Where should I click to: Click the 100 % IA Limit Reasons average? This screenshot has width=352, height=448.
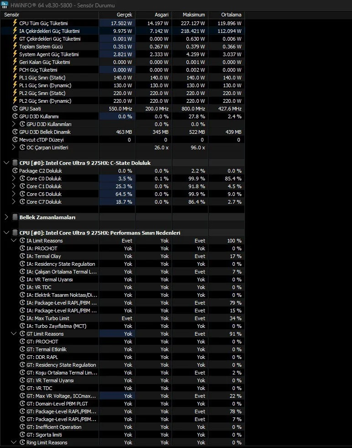(x=234, y=241)
